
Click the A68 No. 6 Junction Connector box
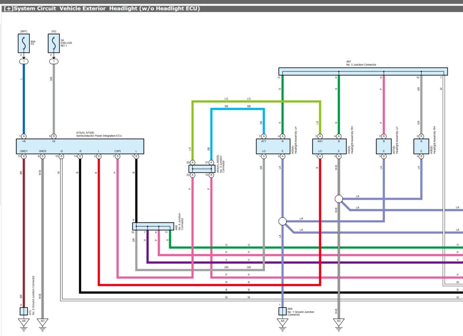point(153,226)
